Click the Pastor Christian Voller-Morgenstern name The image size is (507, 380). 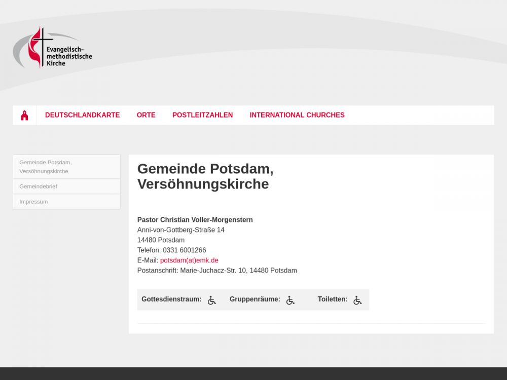[195, 220]
